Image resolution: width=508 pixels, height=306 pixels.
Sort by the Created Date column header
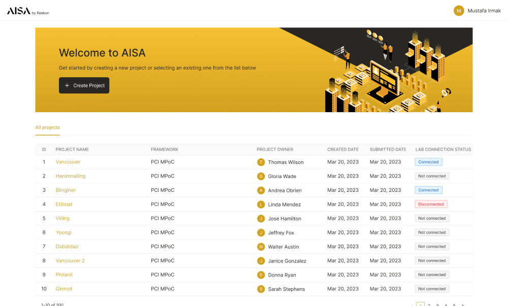pos(343,149)
